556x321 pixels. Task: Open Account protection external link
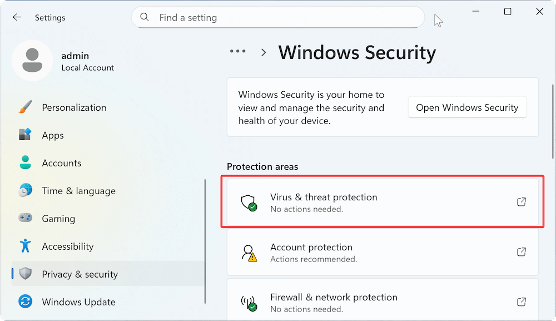point(522,252)
